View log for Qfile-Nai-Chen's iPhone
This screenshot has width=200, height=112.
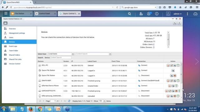[173, 86]
